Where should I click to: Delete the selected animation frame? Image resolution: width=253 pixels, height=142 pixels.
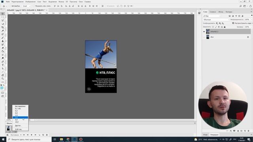[47, 135]
